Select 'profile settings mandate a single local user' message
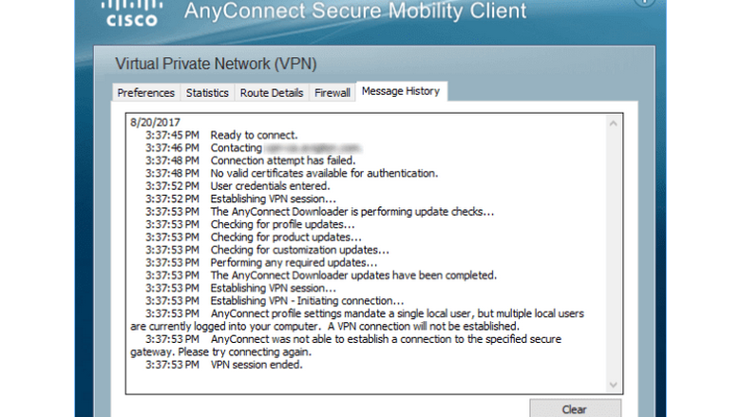 357,320
